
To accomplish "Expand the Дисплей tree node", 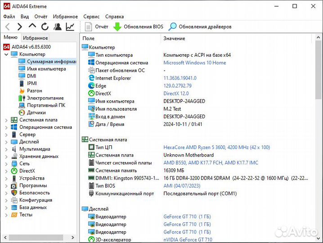I will [x=6, y=142].
